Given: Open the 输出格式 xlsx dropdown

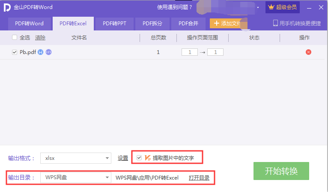Looking at the screenshot, I should tap(76, 158).
